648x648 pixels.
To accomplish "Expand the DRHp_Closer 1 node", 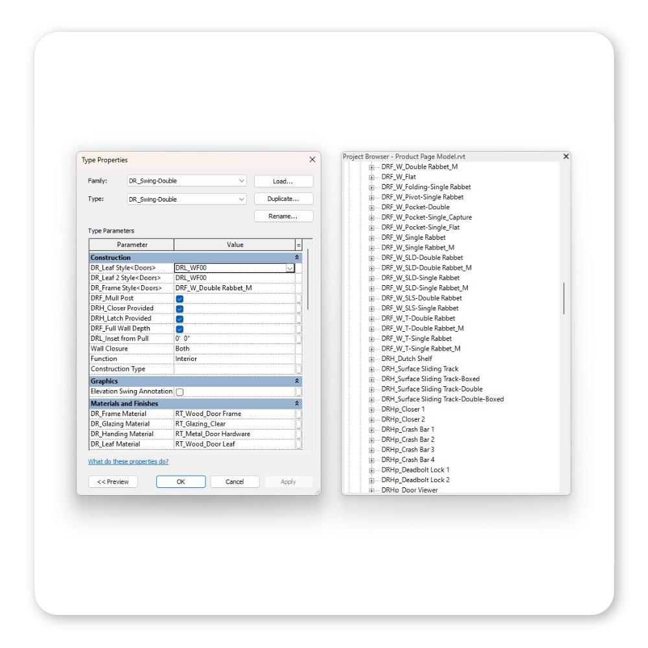I will 371,410.
